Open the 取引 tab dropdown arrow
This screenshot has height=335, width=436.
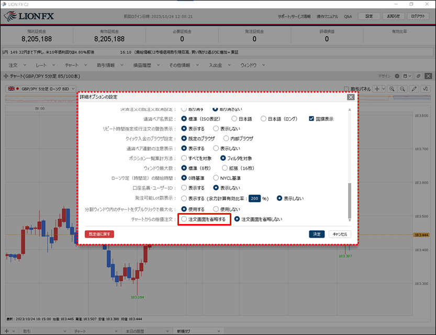click(x=65, y=331)
